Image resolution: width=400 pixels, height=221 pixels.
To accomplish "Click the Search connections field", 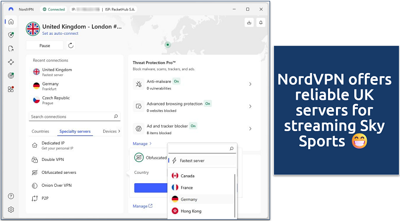I will click(71, 117).
